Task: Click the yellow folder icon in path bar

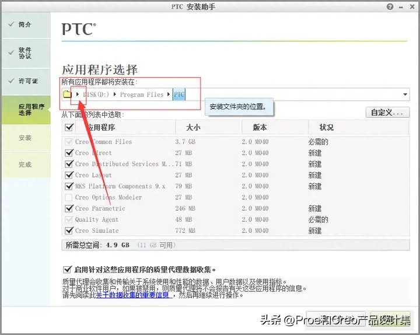Action: coord(67,94)
